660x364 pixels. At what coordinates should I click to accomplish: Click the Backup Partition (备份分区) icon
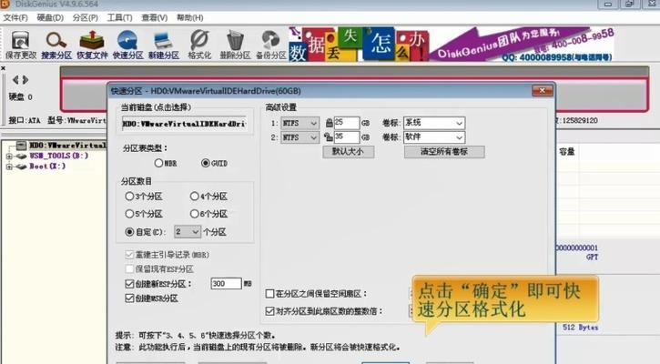(270, 45)
